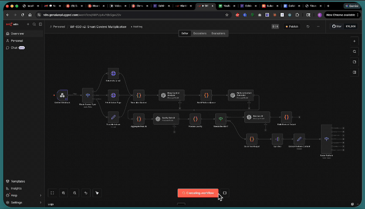Select the top Fetch URL HTTP node
Viewport: 365px width, 209px height.
[113, 74]
